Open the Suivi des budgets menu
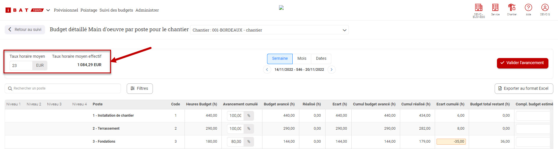The image size is (558, 149). 116,10
